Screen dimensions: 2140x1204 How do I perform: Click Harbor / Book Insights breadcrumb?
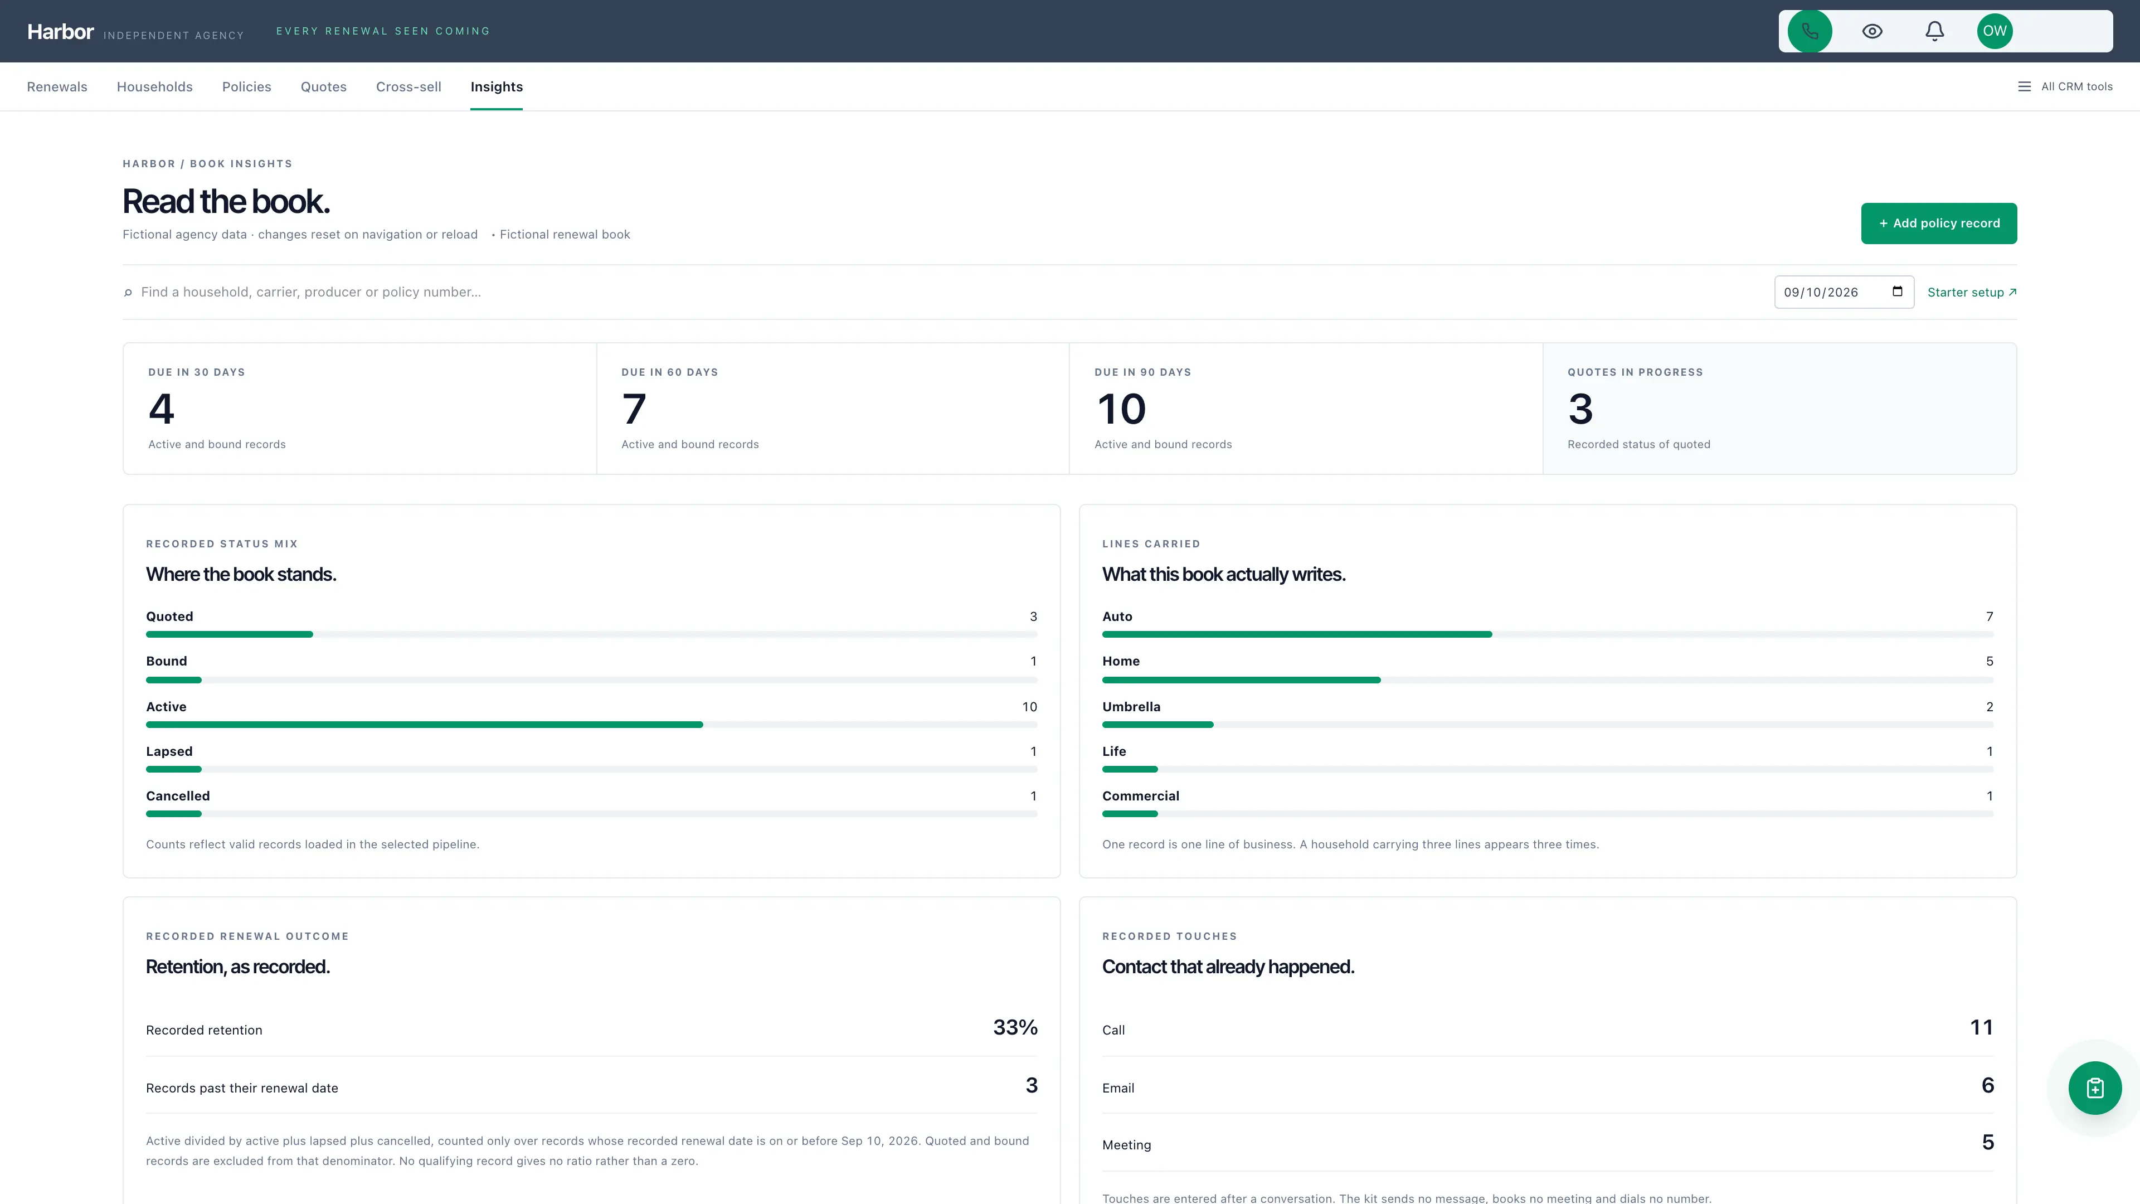[x=208, y=164]
